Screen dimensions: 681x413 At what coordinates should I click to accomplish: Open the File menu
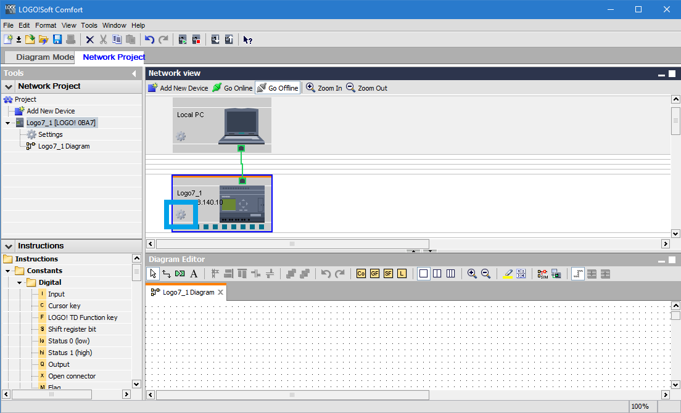[x=8, y=25]
